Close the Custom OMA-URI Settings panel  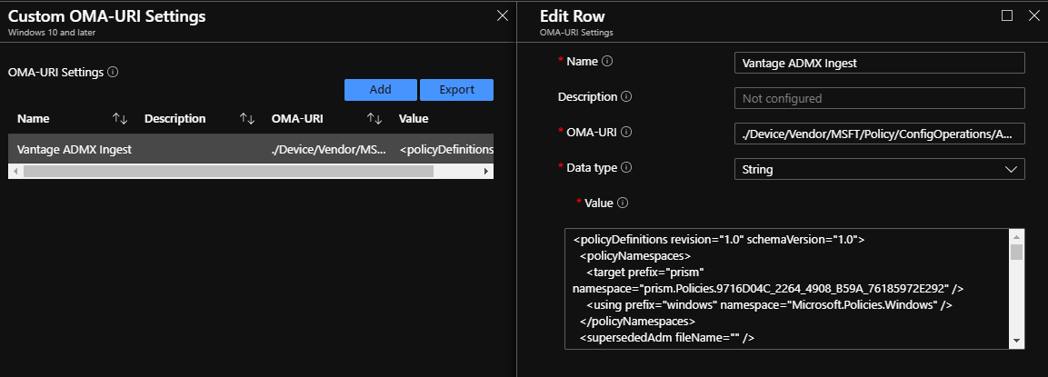coord(503,15)
